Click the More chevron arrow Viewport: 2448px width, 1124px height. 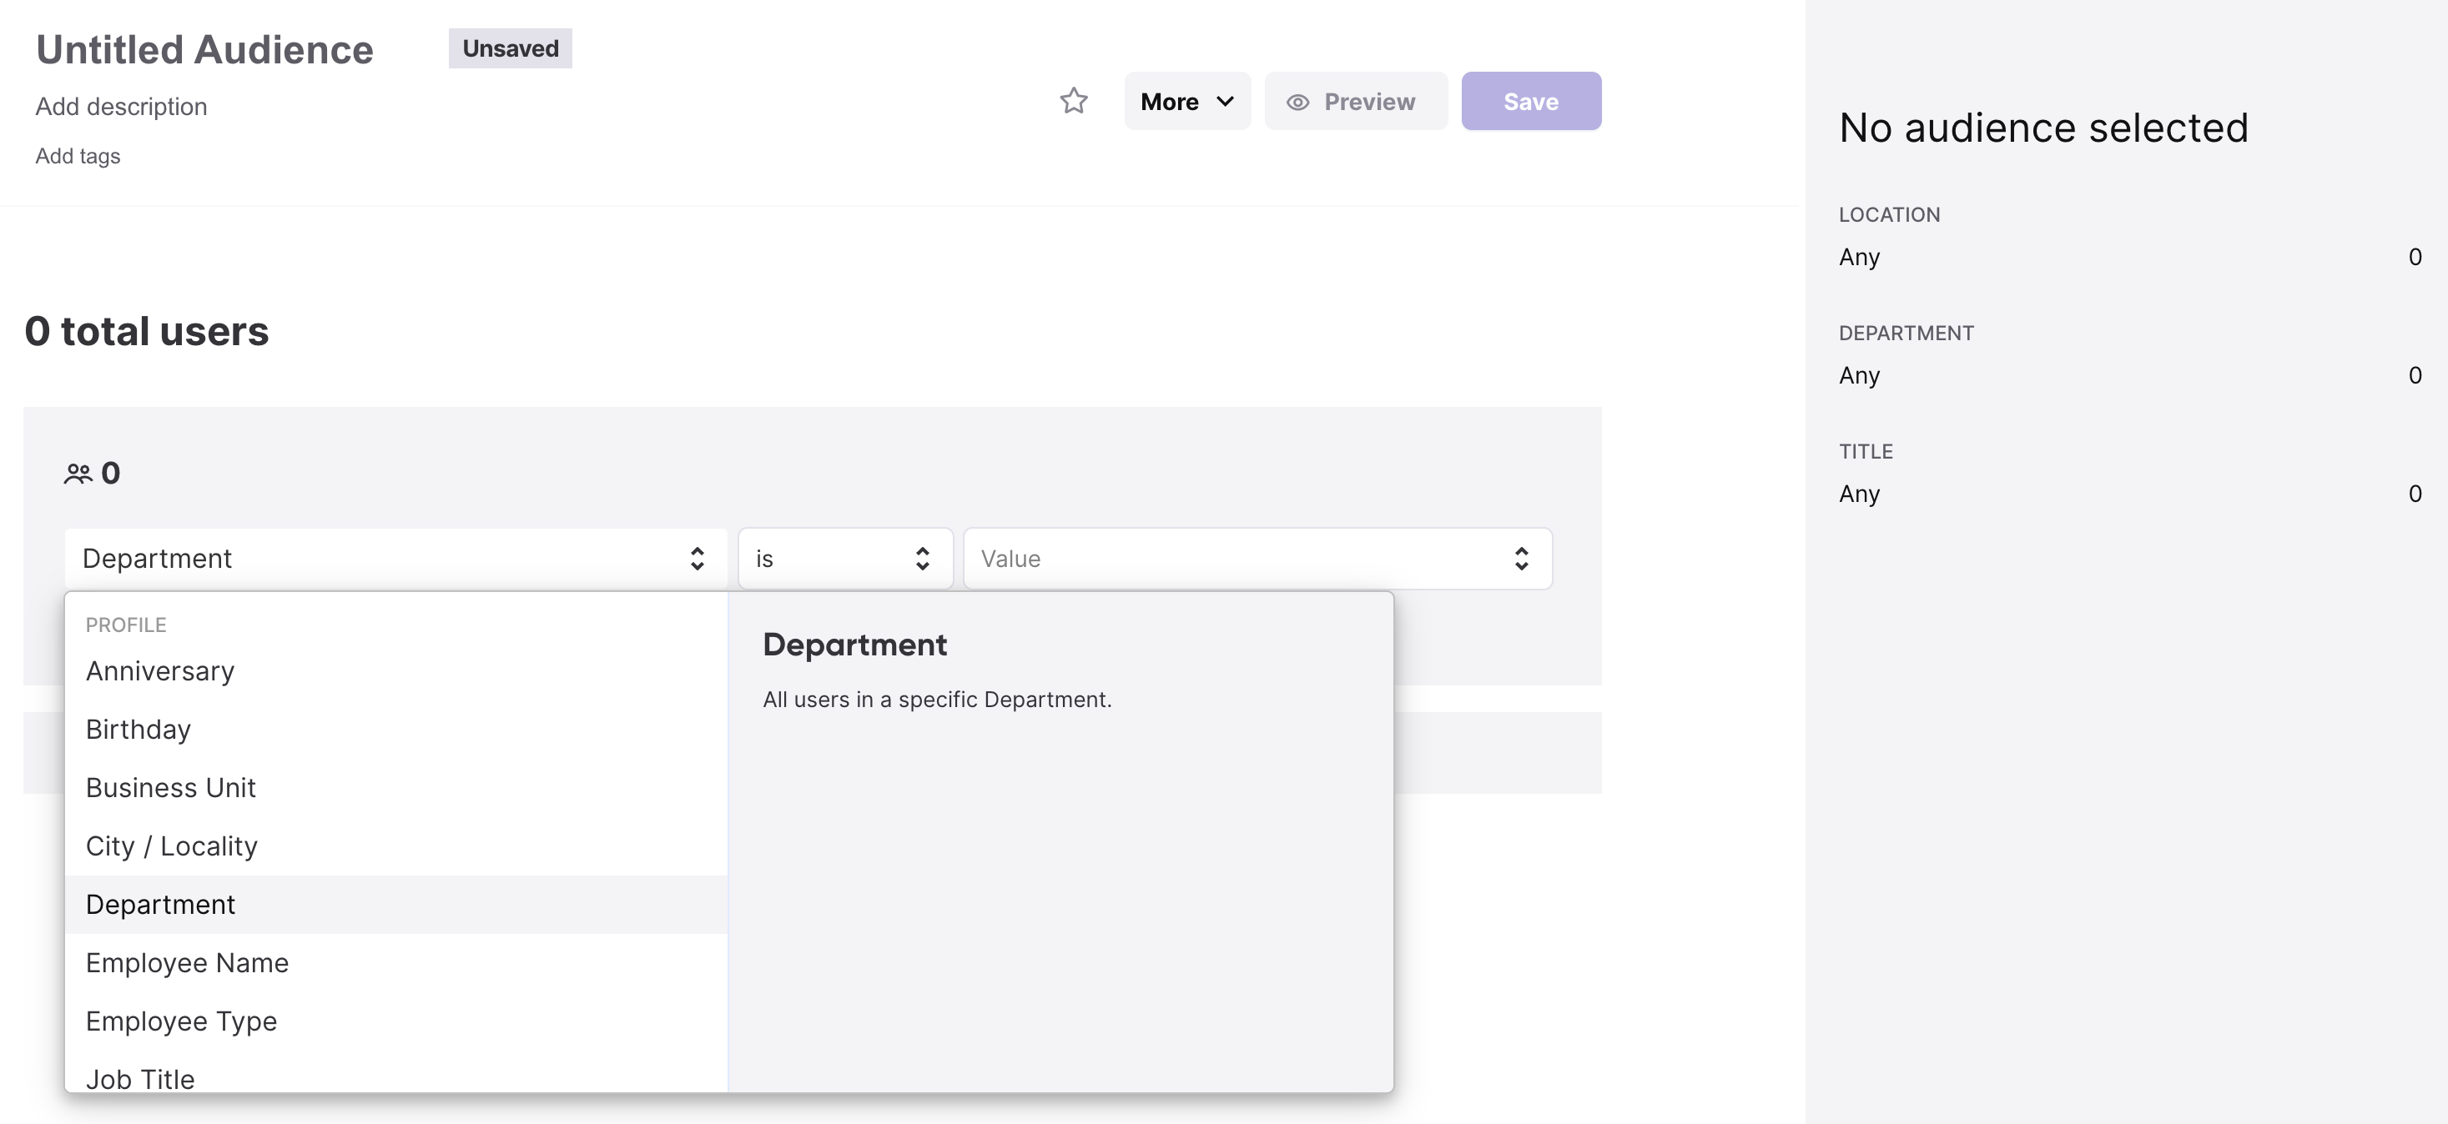coord(1225,102)
